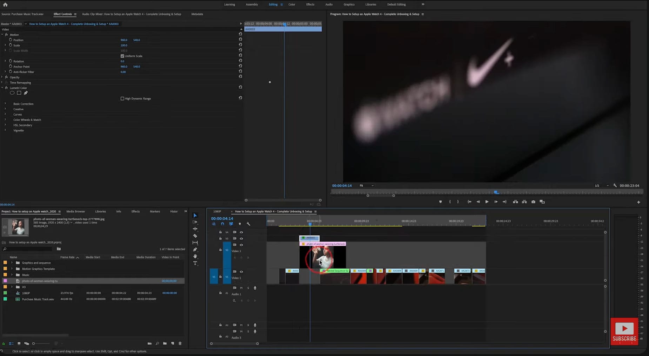Toggle lock on Video 2 track

[220, 250]
